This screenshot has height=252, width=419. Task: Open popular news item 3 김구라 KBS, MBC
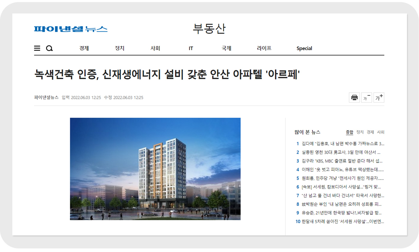(340, 161)
